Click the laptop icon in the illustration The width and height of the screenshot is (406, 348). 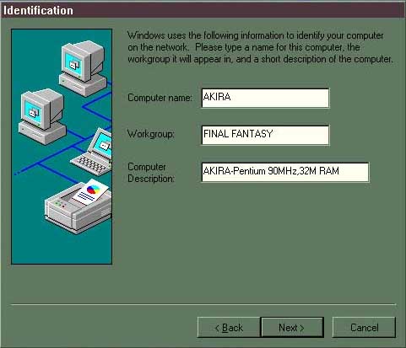click(91, 153)
